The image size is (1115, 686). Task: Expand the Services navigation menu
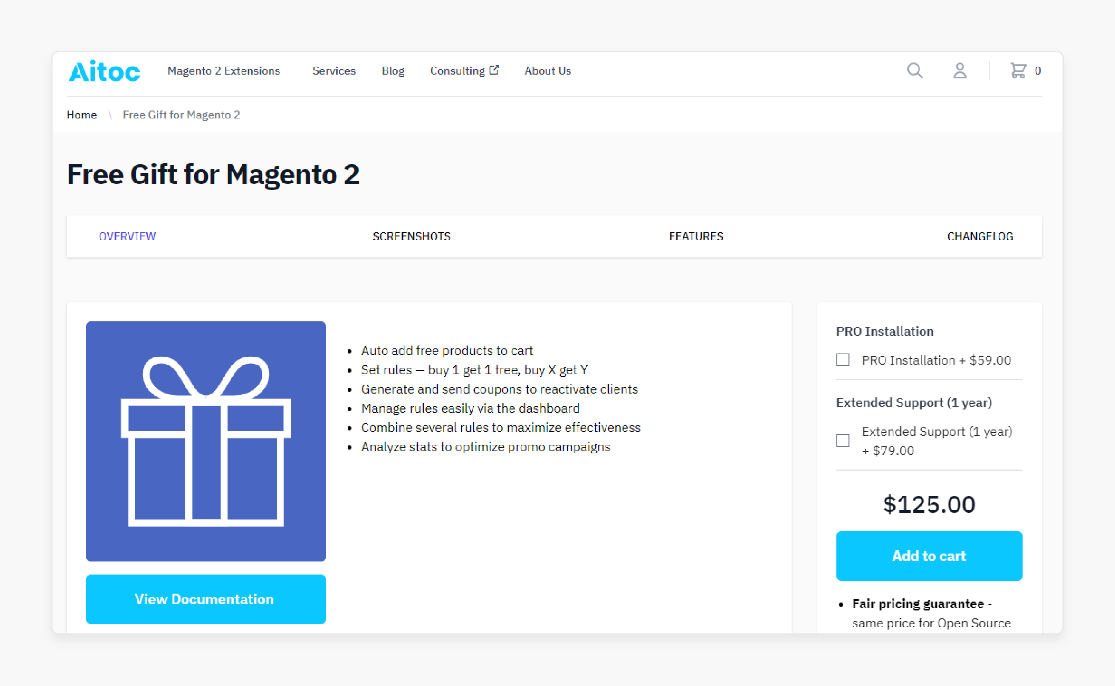pos(334,71)
